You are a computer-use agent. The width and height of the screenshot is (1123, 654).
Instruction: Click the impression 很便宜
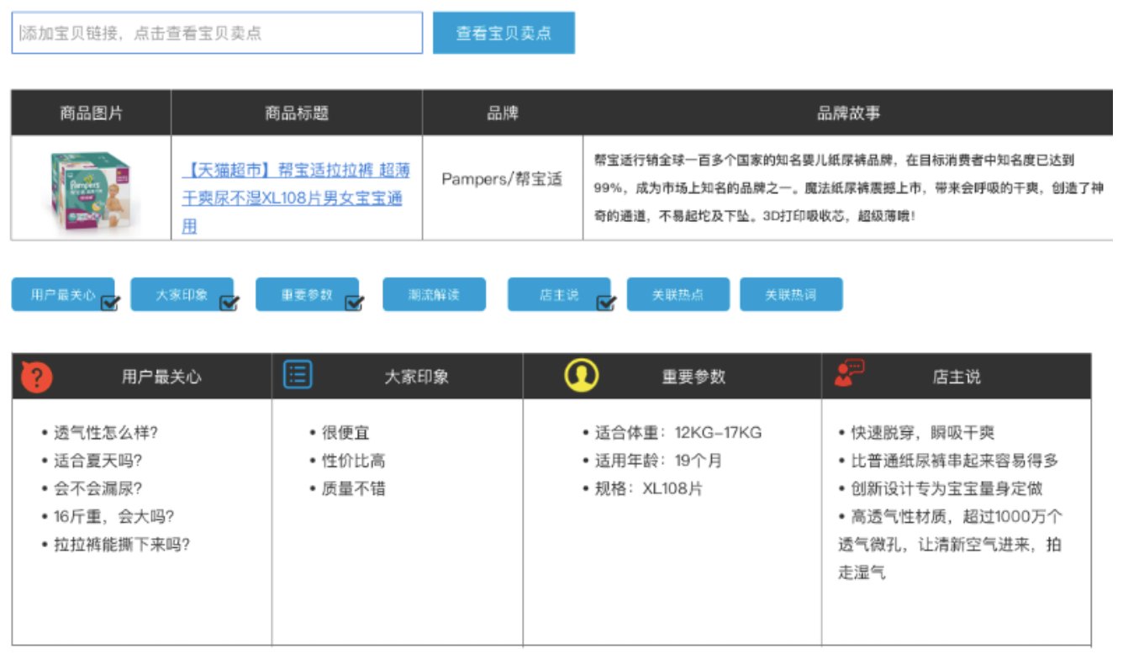(345, 433)
